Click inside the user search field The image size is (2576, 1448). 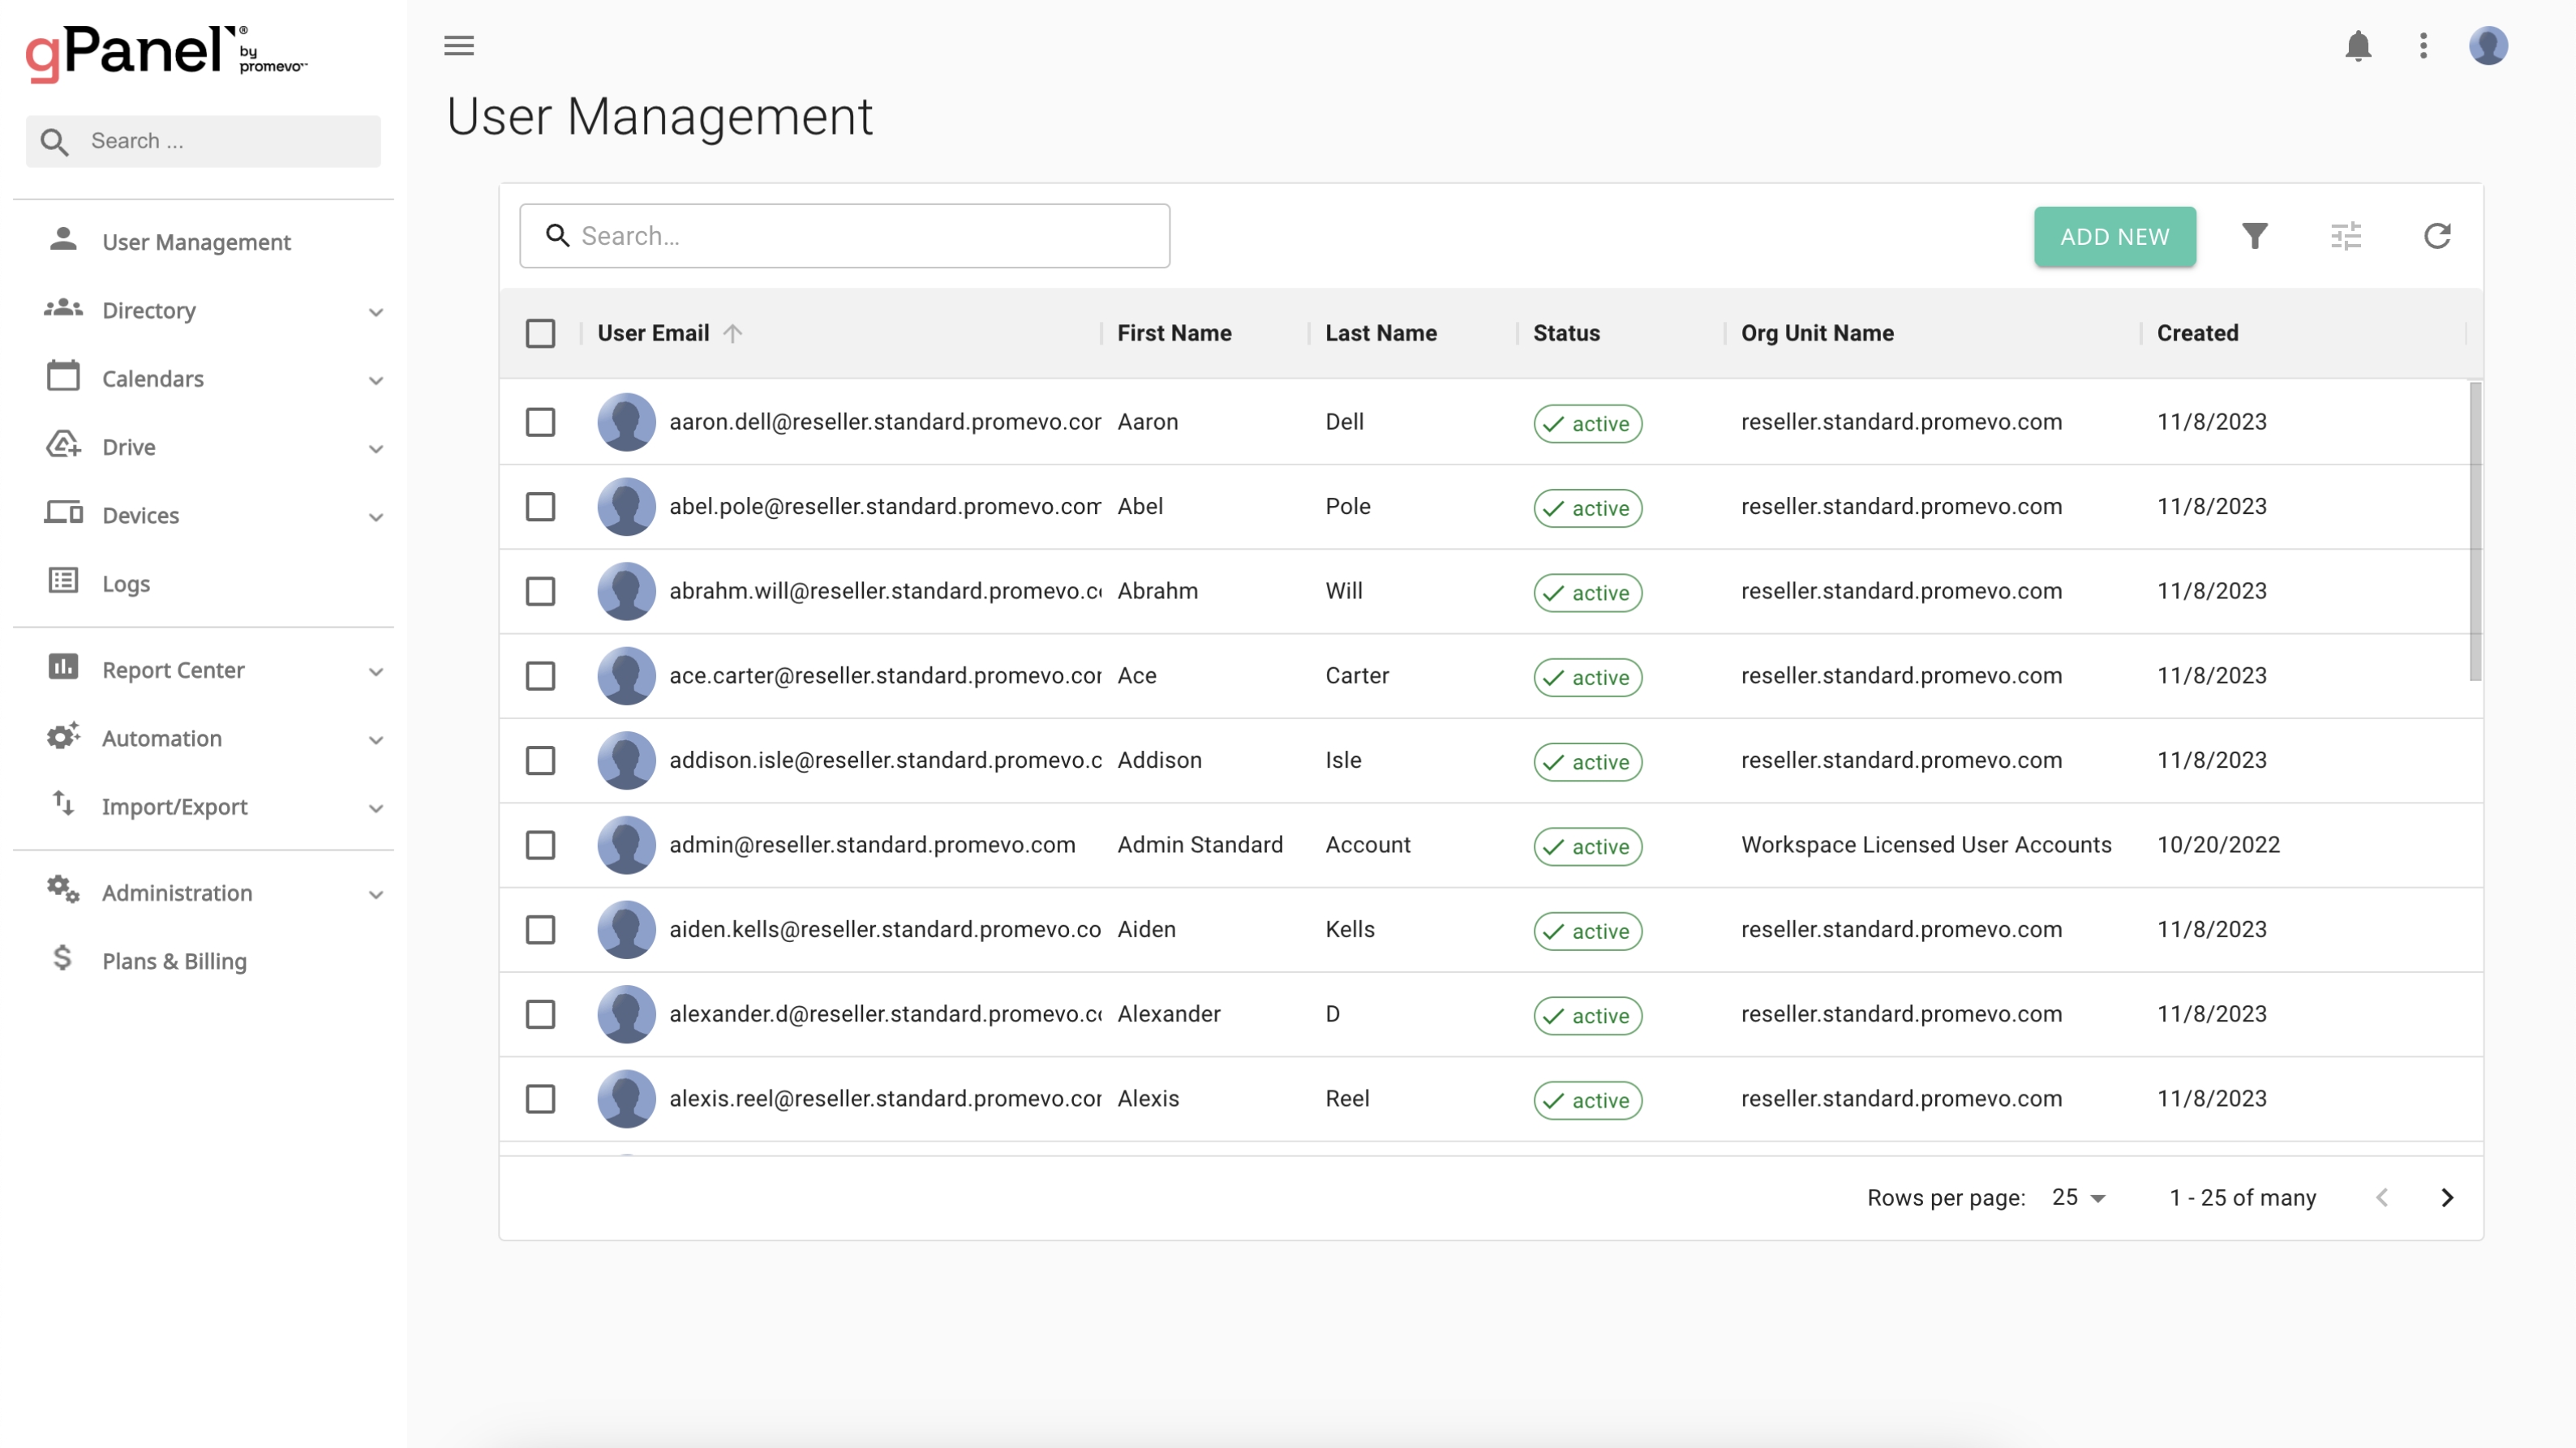(845, 236)
